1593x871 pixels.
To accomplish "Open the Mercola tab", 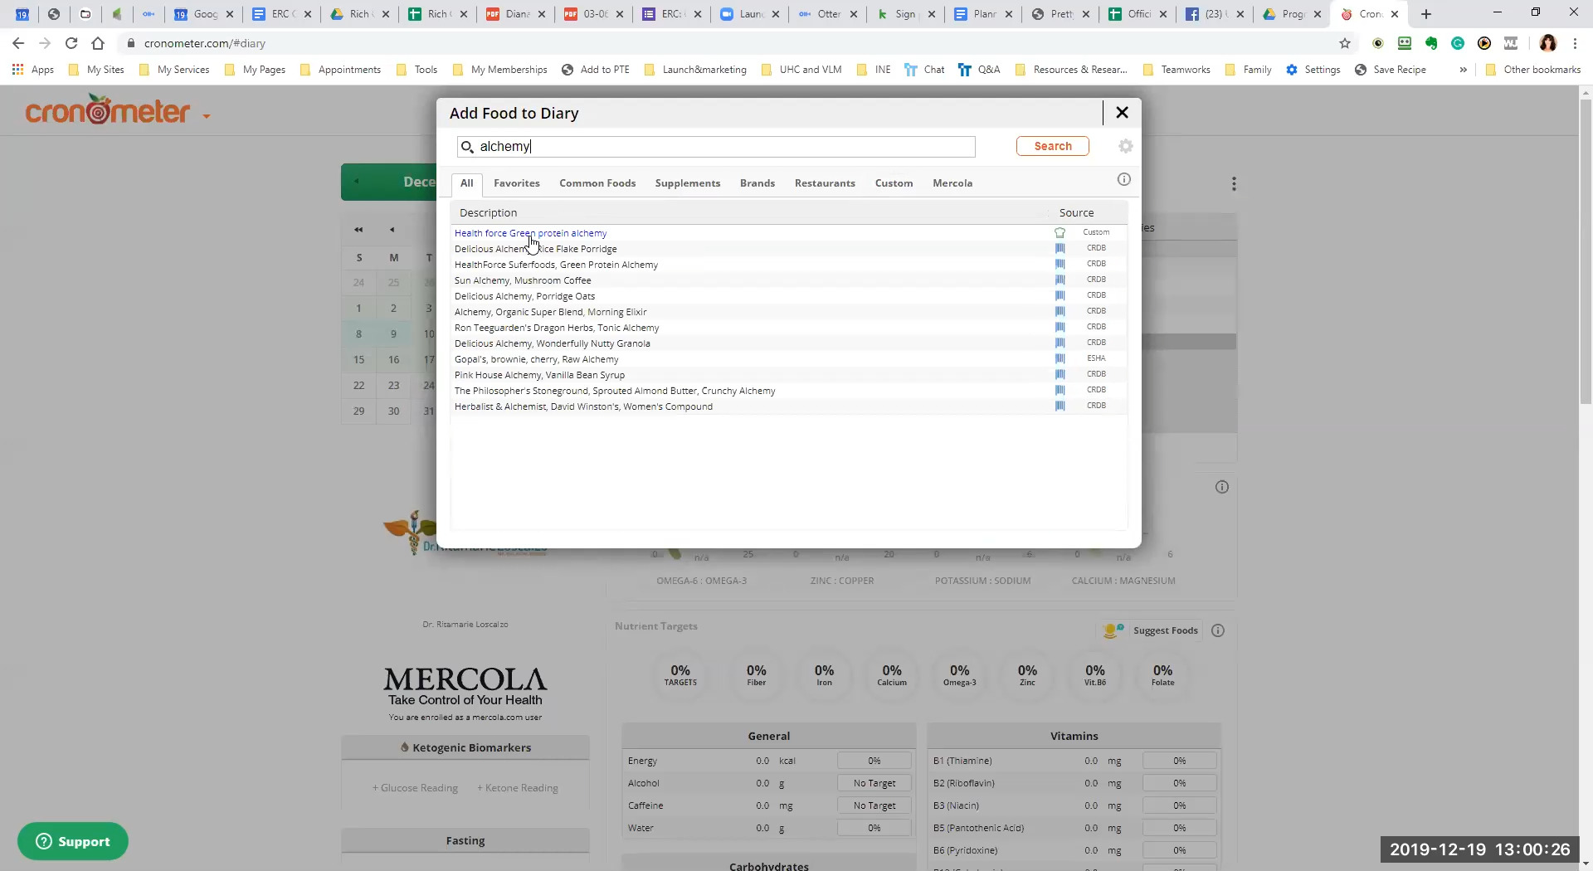I will pyautogui.click(x=952, y=183).
